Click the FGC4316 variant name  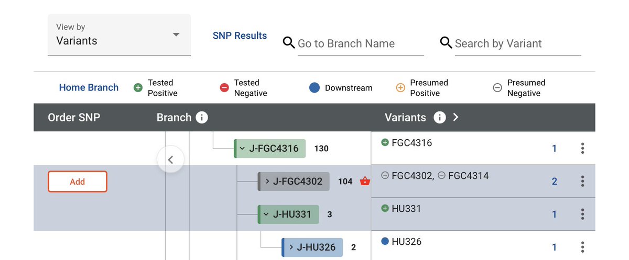coord(412,143)
